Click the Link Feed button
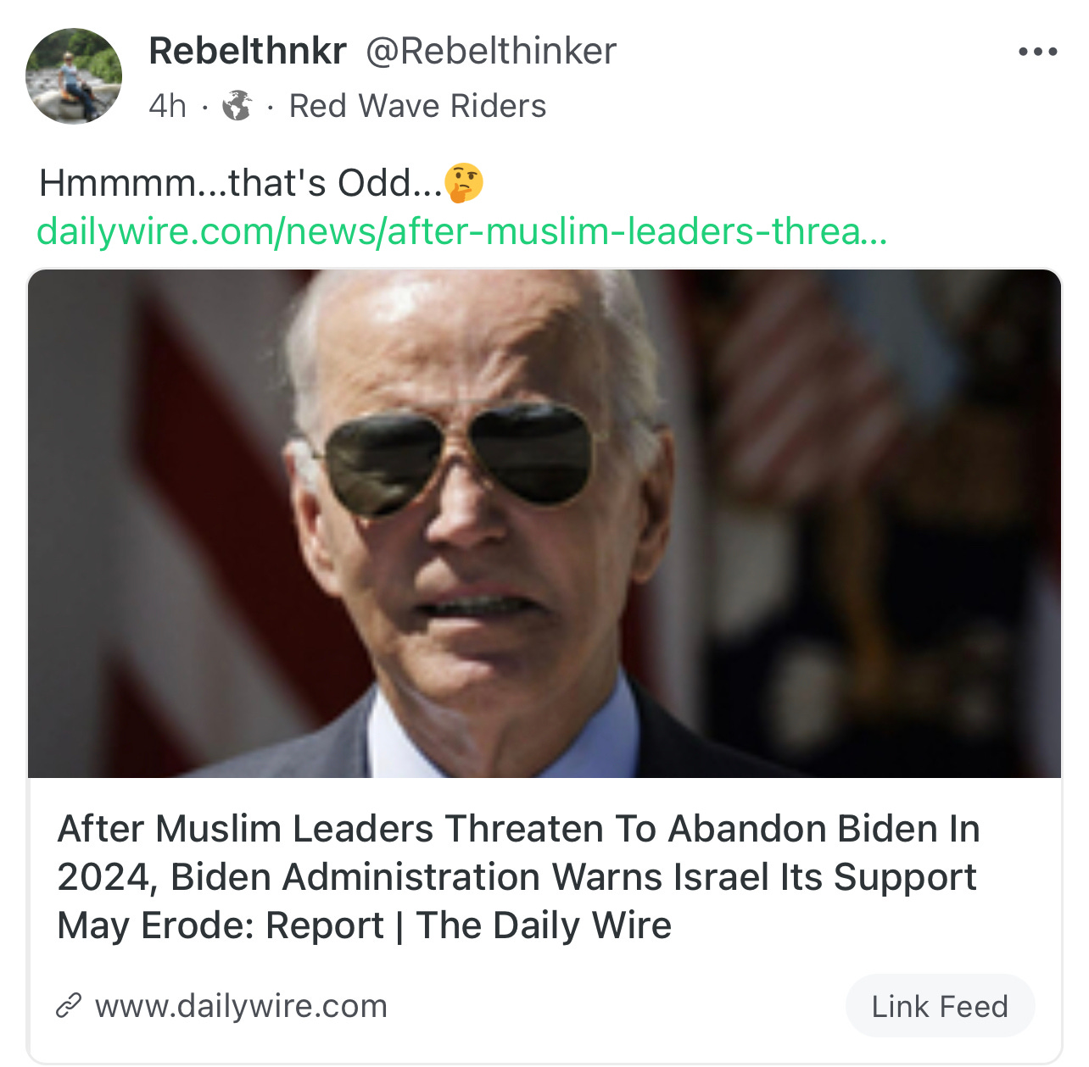The width and height of the screenshot is (1089, 1067). (x=940, y=1006)
